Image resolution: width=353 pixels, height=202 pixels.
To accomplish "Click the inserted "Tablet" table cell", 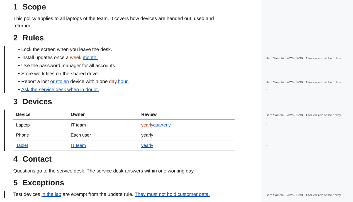I will 22,145.
